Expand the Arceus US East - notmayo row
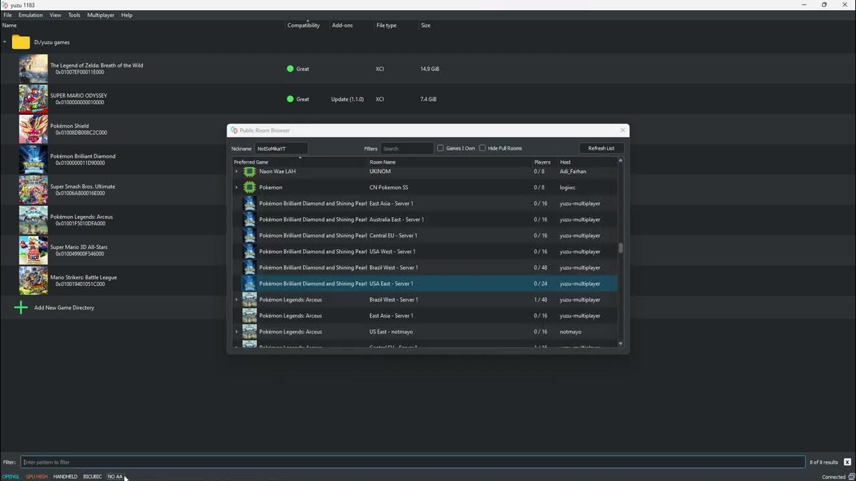The height and width of the screenshot is (481, 856). [x=237, y=331]
